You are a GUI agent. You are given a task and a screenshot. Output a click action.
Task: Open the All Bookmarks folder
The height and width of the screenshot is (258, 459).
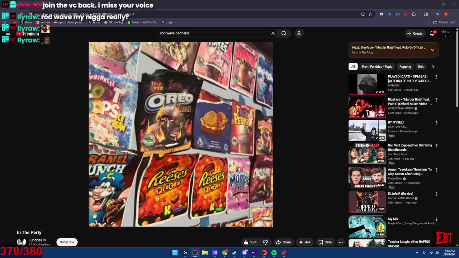pyautogui.click(x=445, y=22)
